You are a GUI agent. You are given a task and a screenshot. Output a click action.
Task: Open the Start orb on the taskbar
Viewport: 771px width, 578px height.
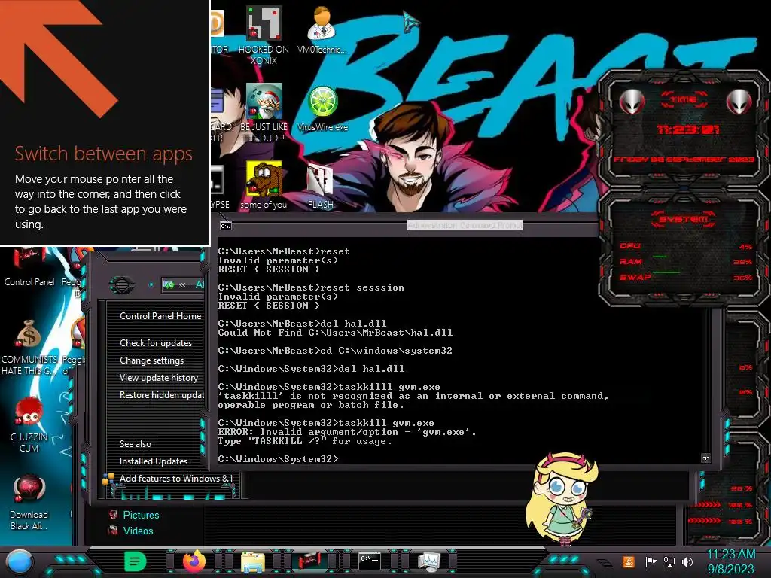pyautogui.click(x=20, y=561)
